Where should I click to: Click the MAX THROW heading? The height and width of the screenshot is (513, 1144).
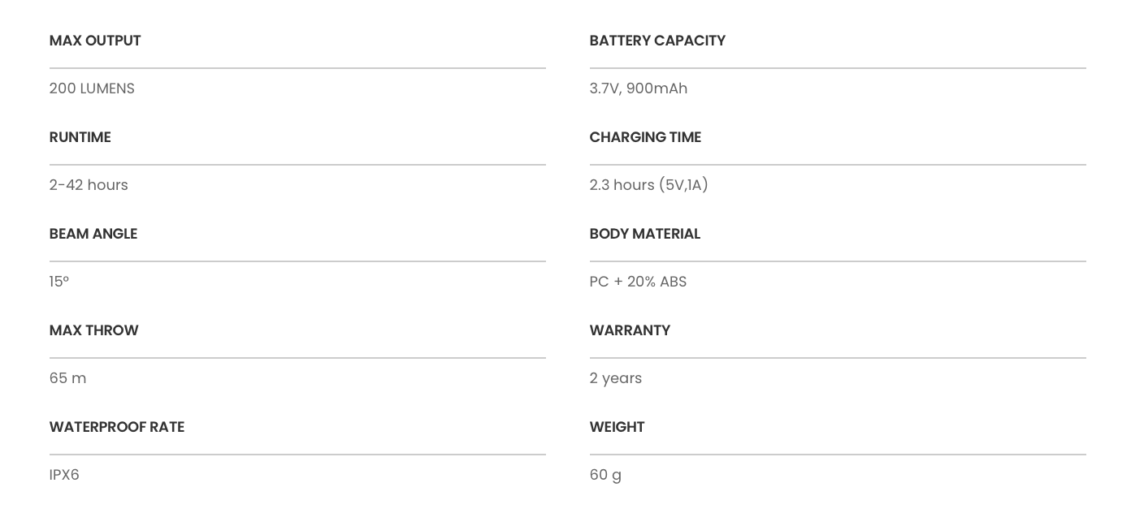[x=93, y=330]
